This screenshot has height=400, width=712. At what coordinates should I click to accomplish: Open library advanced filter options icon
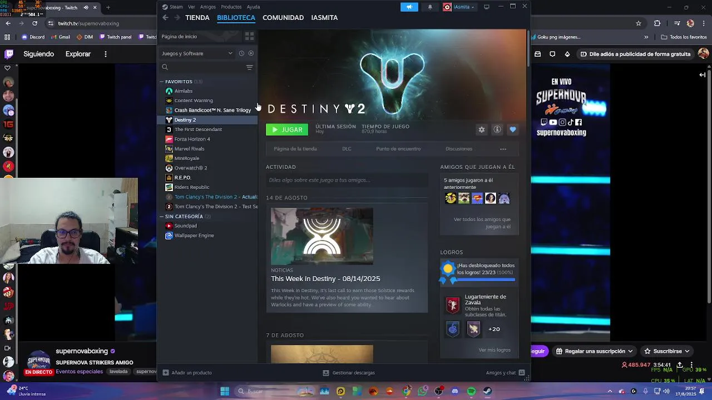(249, 67)
